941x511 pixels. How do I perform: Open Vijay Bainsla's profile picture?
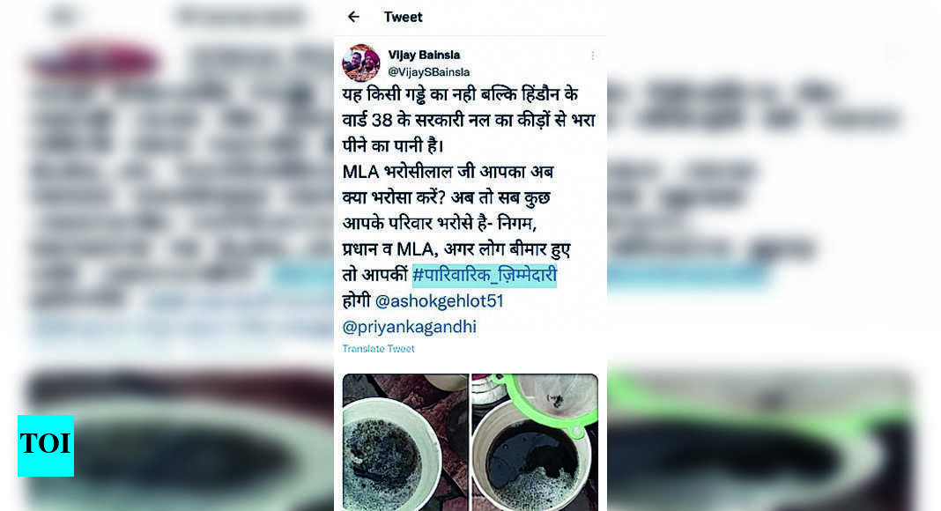(x=360, y=63)
